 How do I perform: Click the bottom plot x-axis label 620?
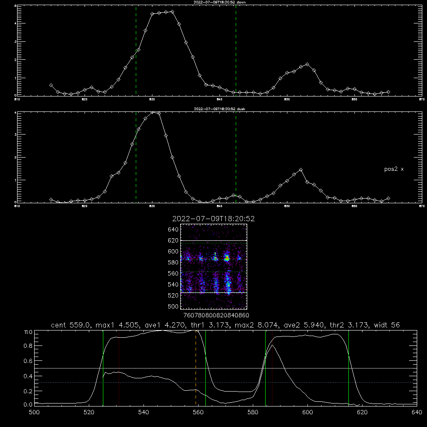point(362,412)
